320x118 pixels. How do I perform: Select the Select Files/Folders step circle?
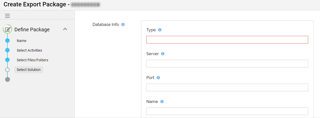point(7,60)
